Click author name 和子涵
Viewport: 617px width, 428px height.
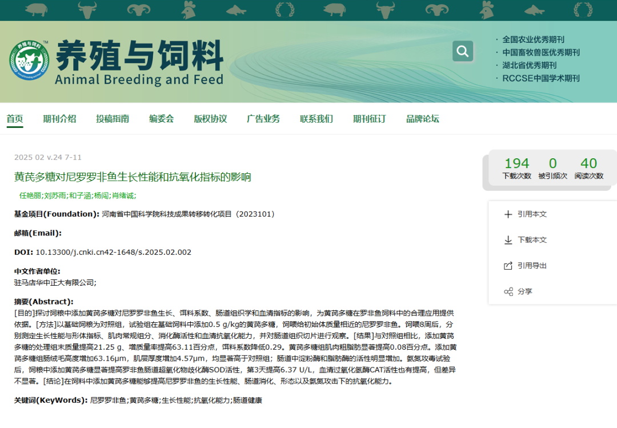(80, 195)
